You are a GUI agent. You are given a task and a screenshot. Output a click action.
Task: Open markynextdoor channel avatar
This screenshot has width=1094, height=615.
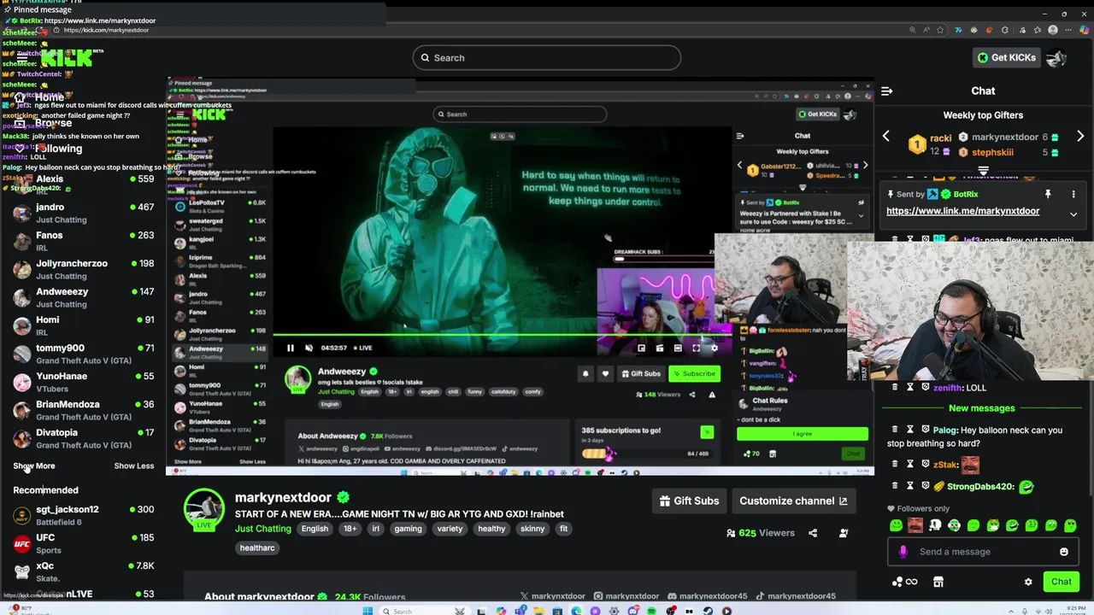click(x=204, y=510)
